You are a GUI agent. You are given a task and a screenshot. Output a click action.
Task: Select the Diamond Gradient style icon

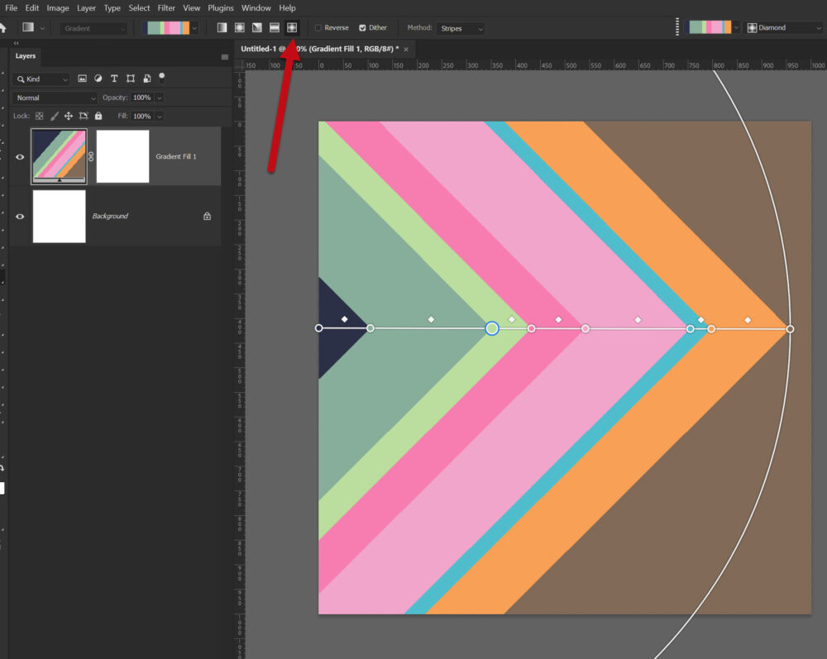[x=292, y=28]
